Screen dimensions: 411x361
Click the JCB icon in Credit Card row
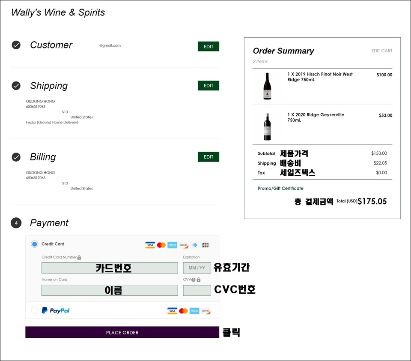pos(205,245)
